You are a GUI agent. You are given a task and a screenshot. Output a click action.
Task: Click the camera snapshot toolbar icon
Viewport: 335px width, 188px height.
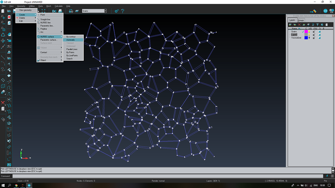[x=54, y=11]
